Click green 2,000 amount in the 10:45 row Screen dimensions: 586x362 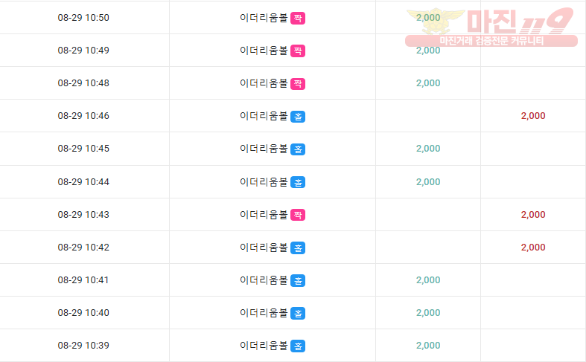point(428,149)
